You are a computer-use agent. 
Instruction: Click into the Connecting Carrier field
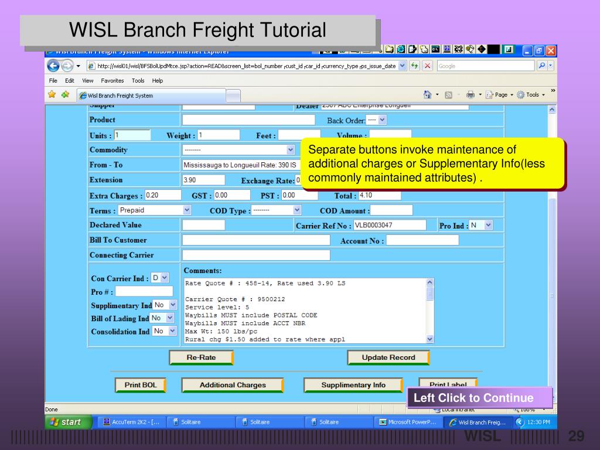click(x=257, y=255)
